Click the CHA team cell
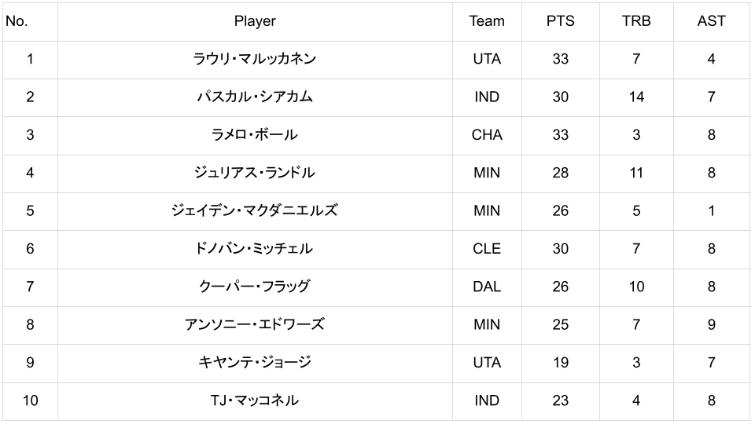This screenshot has width=755, height=424. pyautogui.click(x=487, y=134)
